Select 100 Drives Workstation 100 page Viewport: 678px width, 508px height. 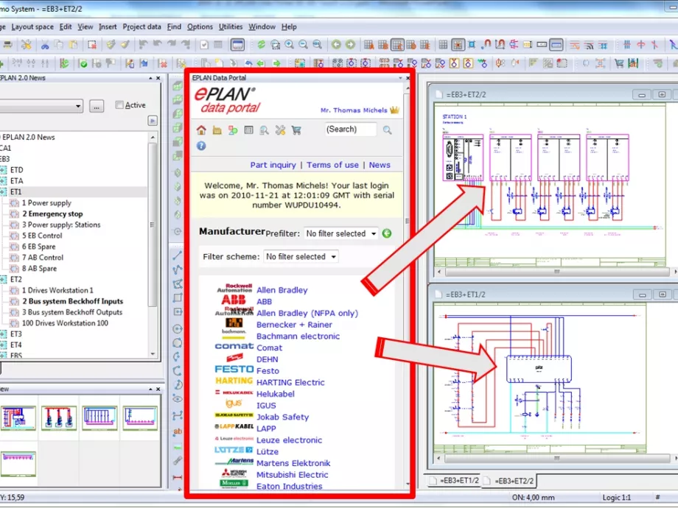tap(65, 323)
